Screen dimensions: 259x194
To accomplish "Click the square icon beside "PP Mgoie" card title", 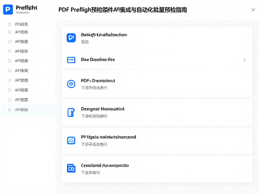I will (x=71, y=141).
